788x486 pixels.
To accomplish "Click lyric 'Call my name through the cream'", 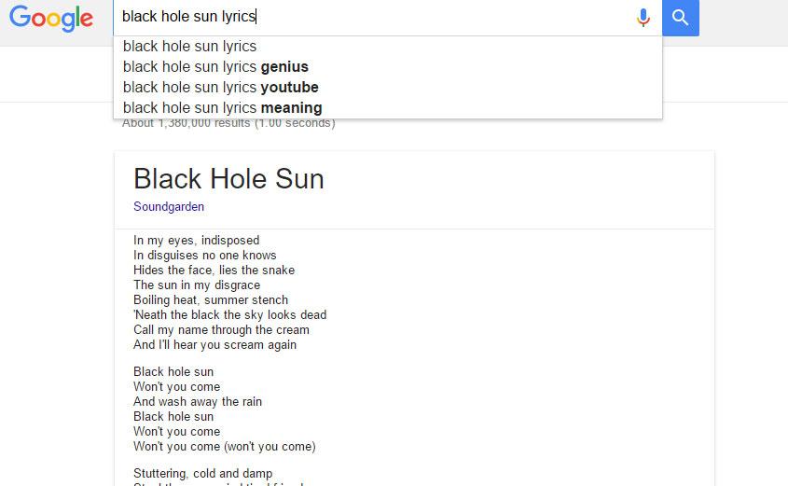I will click(222, 330).
